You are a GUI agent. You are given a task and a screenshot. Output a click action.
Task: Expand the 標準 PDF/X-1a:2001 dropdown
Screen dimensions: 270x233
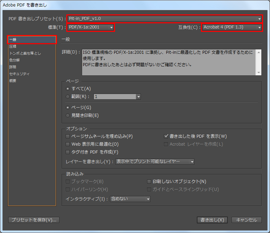[x=91, y=27]
